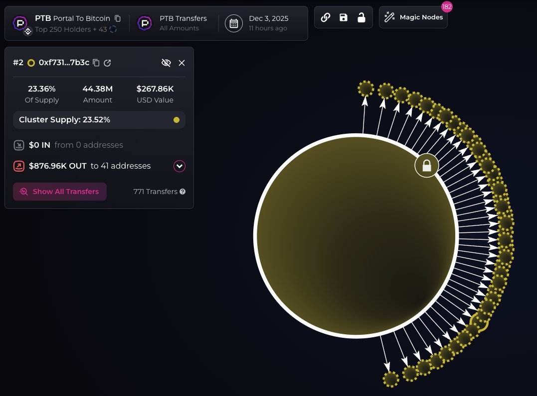Open the calendar date picker icon
This screenshot has width=537, height=396.
pos(233,23)
